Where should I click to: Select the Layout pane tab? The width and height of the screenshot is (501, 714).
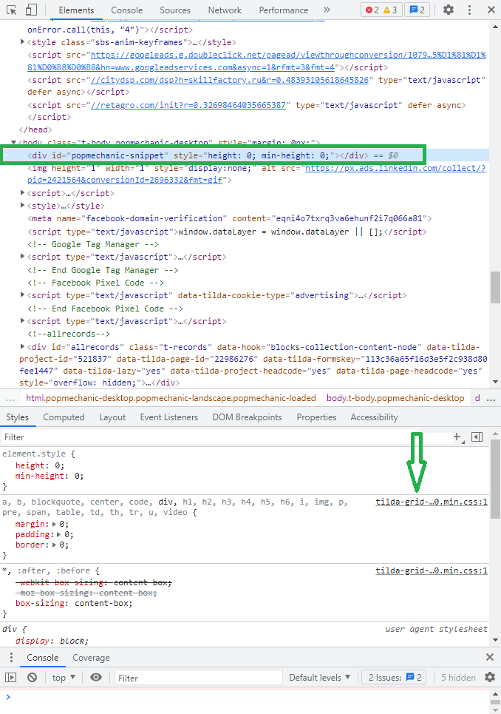coord(112,417)
